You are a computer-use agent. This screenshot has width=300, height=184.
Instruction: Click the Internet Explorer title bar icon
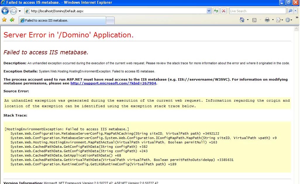[x=3, y=3]
